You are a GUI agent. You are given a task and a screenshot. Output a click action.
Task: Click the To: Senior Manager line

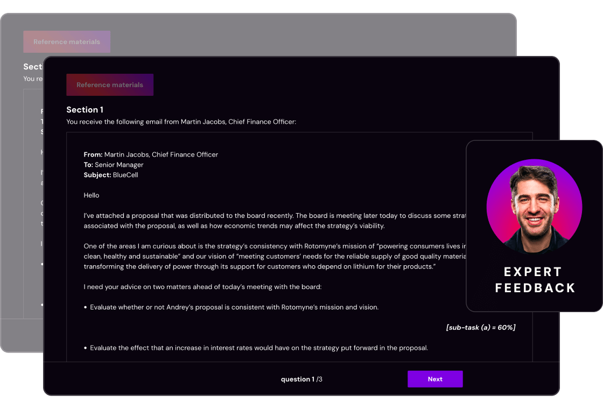pyautogui.click(x=114, y=165)
